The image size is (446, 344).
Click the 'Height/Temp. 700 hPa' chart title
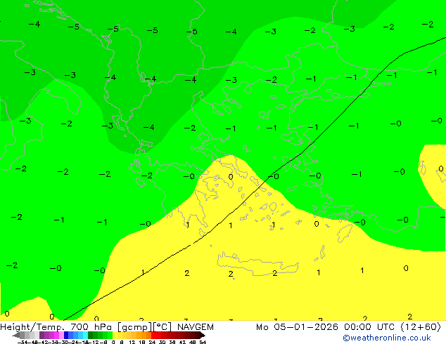56,327
